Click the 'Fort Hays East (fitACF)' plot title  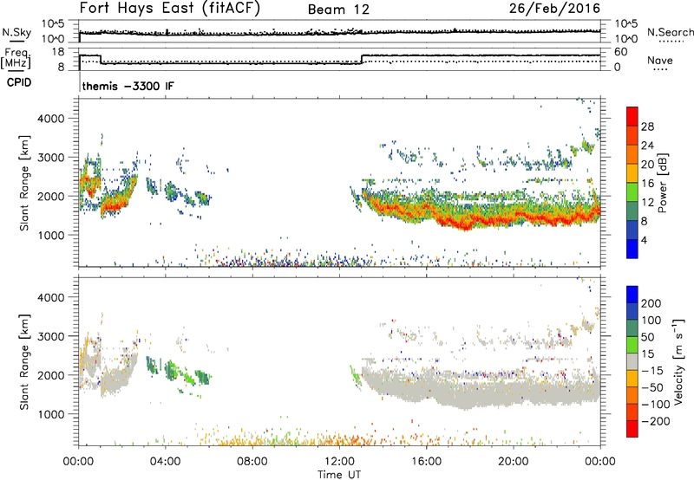pyautogui.click(x=170, y=9)
